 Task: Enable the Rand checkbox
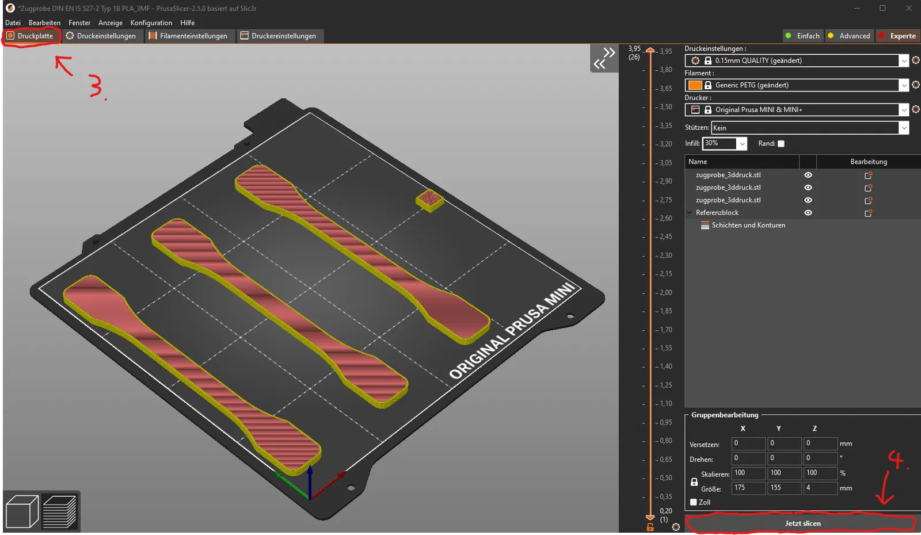point(781,144)
